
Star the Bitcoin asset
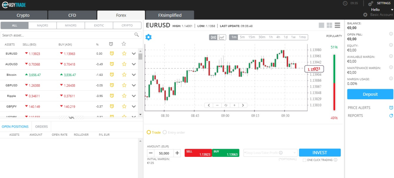point(124,75)
